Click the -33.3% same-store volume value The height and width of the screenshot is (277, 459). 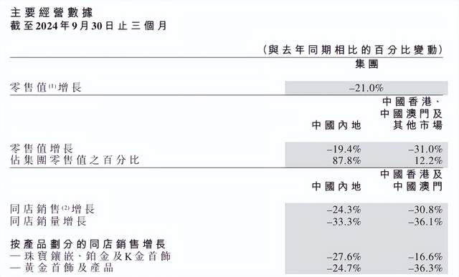click(344, 222)
